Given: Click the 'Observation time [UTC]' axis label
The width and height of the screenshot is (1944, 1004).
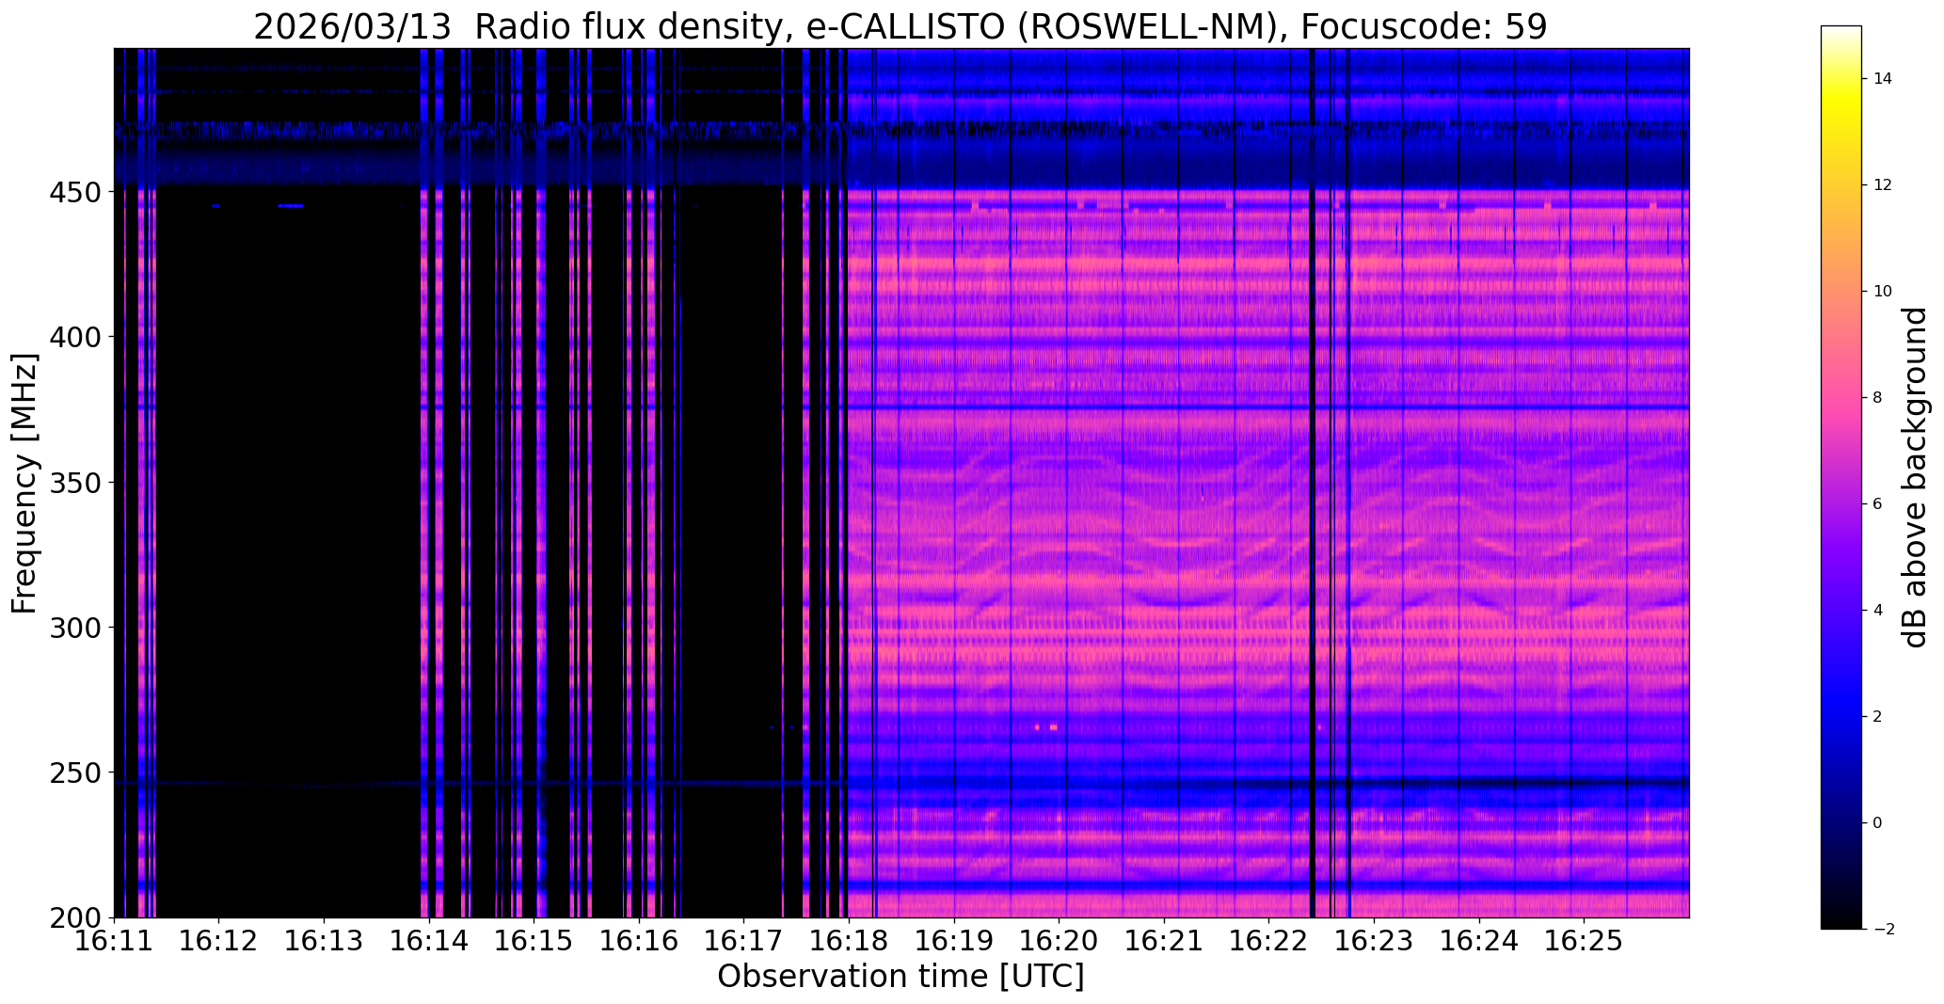Looking at the screenshot, I should click(x=900, y=977).
